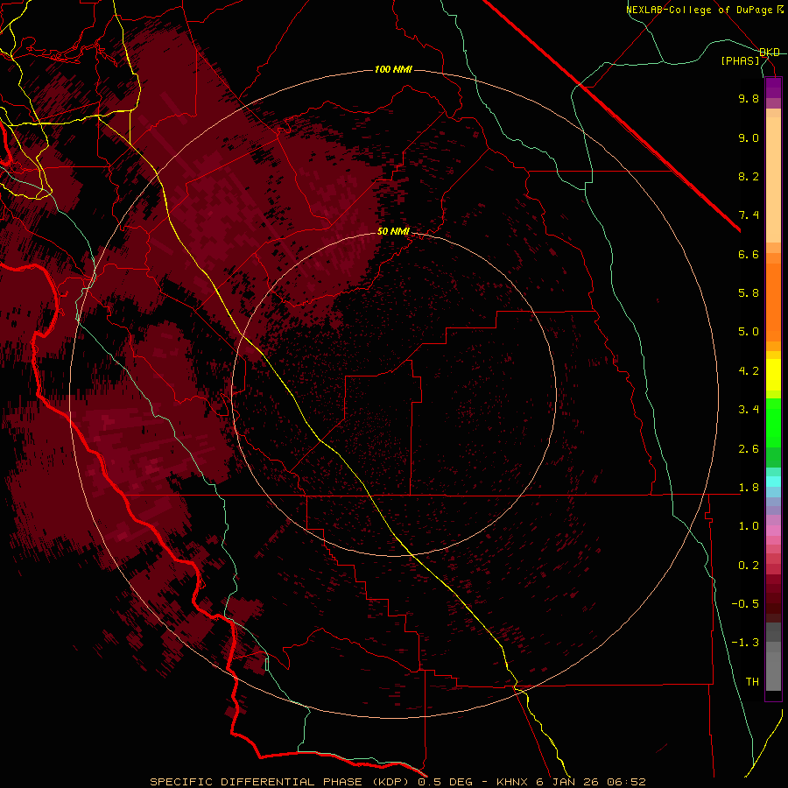Click the 1.8 legend value
This screenshot has width=788, height=788.
click(x=749, y=488)
